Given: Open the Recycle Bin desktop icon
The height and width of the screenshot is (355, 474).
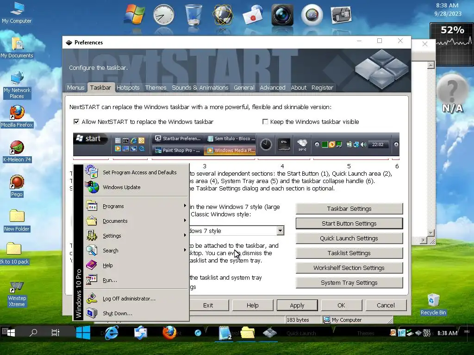Looking at the screenshot, I should coord(433,304).
